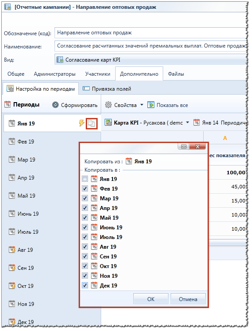
Task: Expand the Карта KPI Русакова dropdown arrow
Action: coord(187,123)
